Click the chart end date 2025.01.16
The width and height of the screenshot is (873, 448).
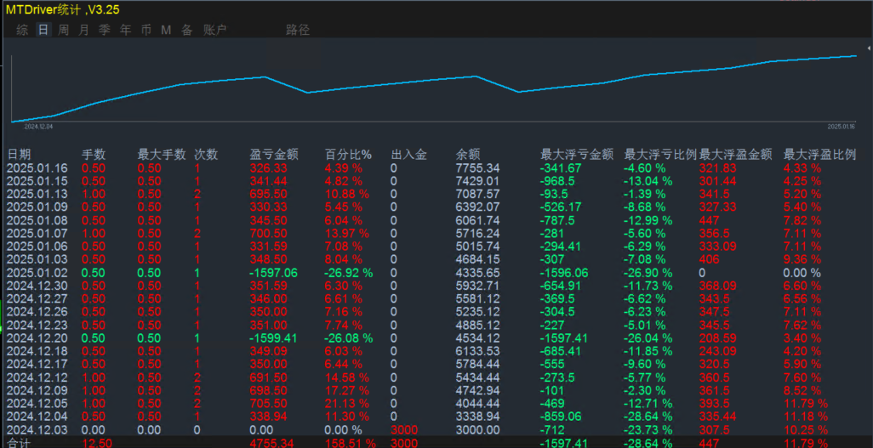[841, 127]
